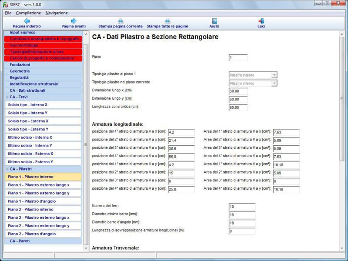
Task: Click the sidebar scroll down arrow
Action: (x=86, y=248)
